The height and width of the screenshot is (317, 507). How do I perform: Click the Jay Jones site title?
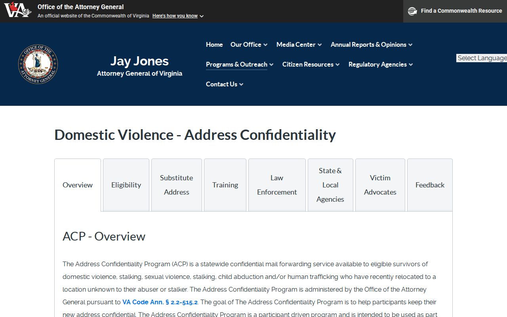point(139,61)
